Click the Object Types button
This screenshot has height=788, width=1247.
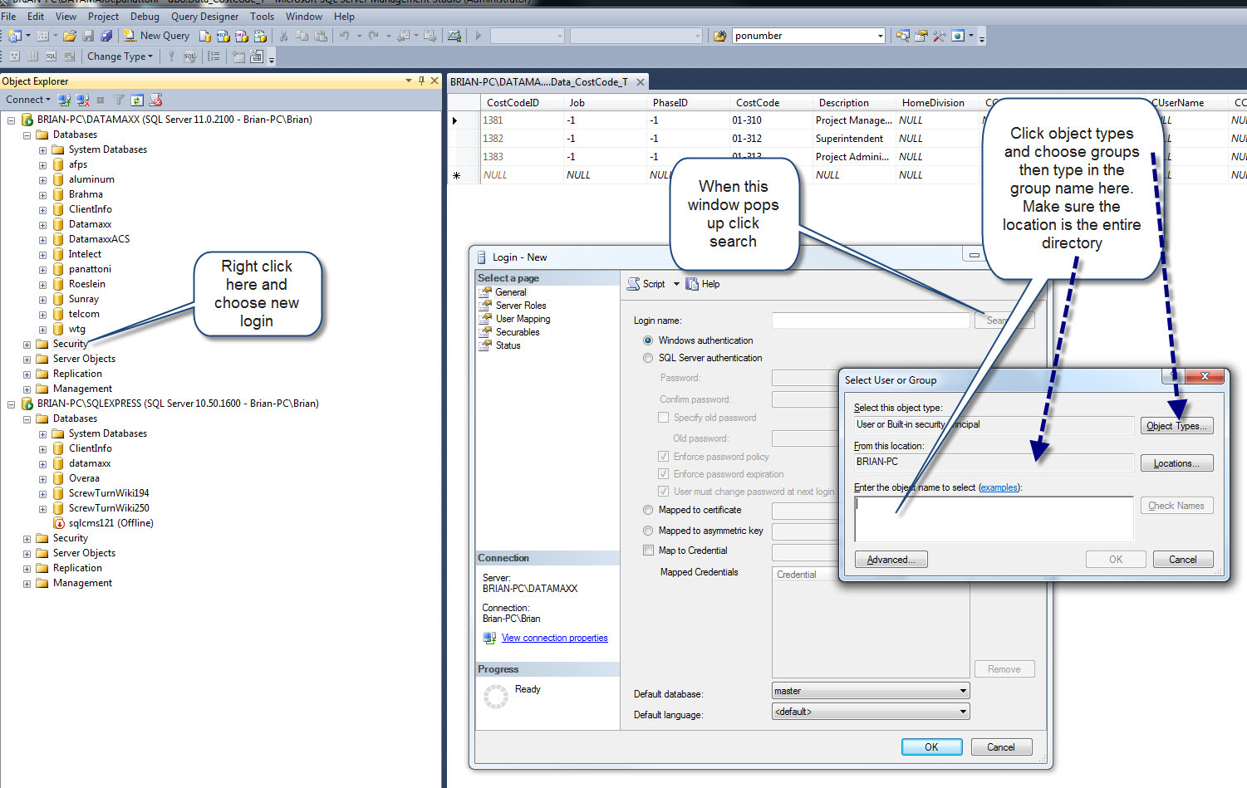click(x=1176, y=426)
